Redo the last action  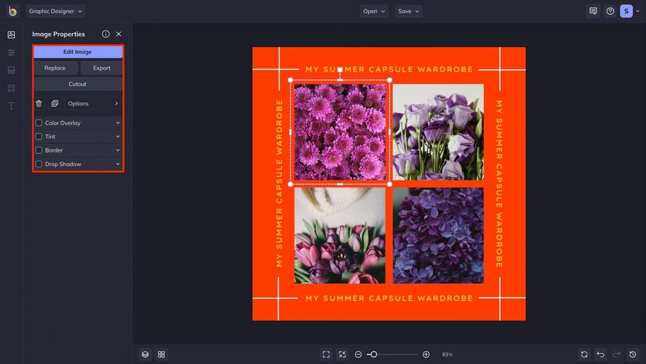point(617,354)
